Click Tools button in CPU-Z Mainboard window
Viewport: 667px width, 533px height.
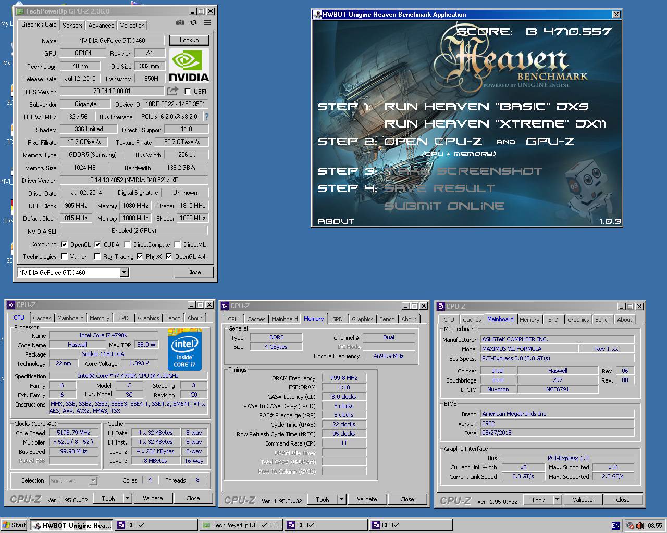pyautogui.click(x=538, y=500)
